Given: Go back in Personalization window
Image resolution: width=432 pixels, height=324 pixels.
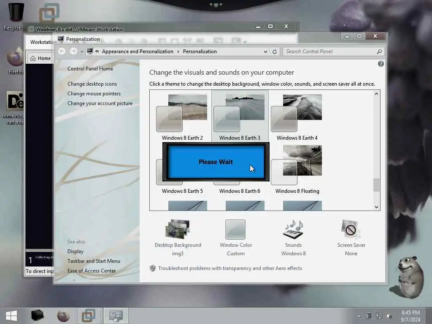Looking at the screenshot, I should coord(62,51).
